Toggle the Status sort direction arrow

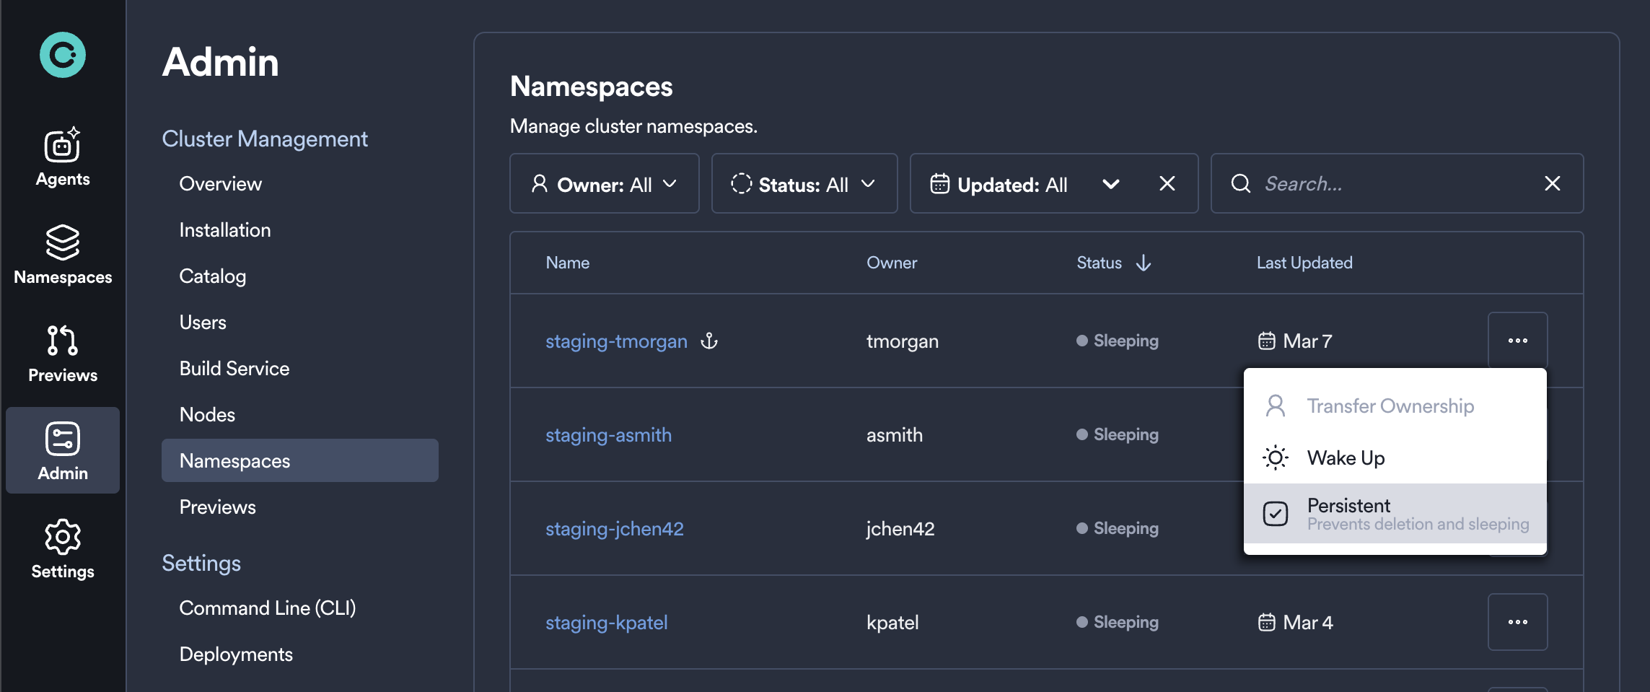(x=1144, y=263)
